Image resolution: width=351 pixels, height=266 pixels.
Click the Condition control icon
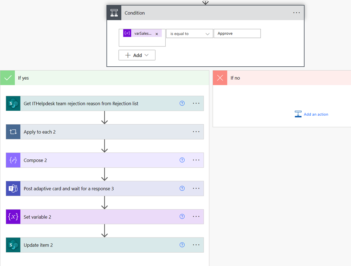[114, 13]
